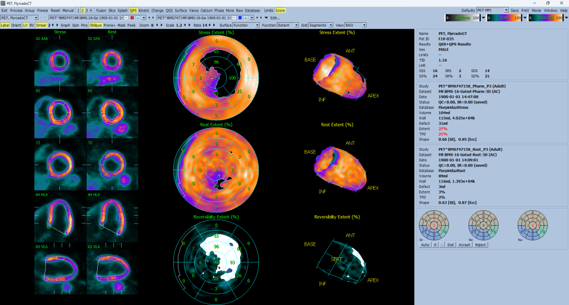
Task: Increase the Smear value with right arrow
Action: pyautogui.click(x=57, y=25)
